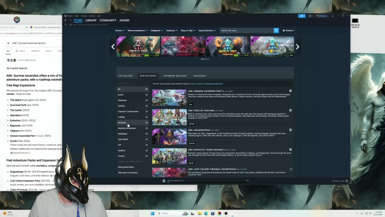Switch to Upcoming Releases tab

pos(175,76)
